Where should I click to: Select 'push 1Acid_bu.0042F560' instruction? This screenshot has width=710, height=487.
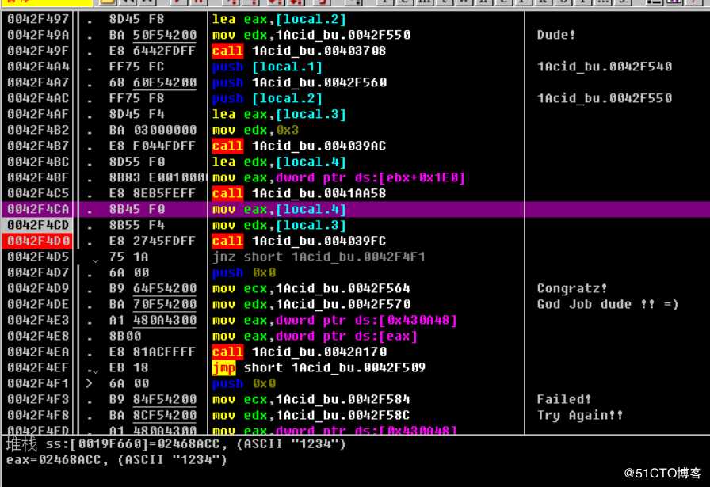coord(300,83)
